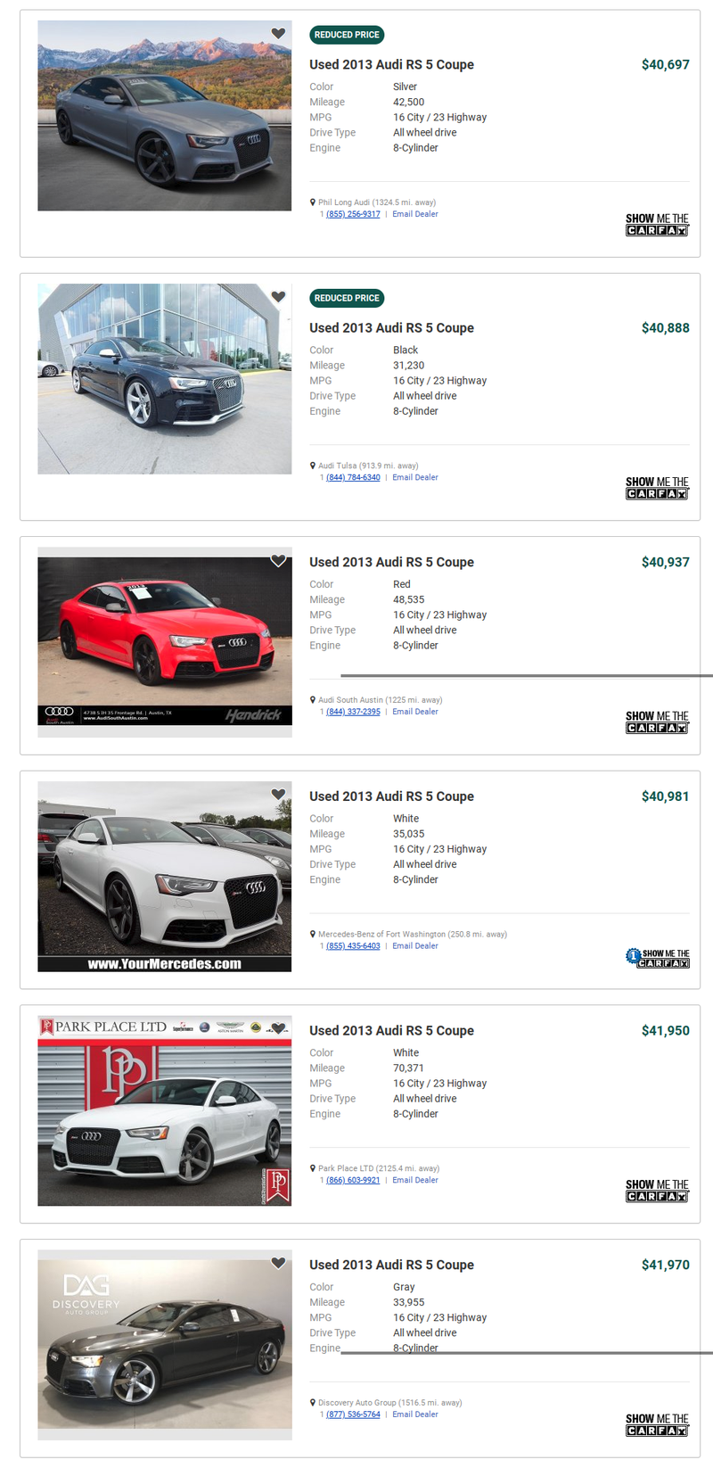Viewport: 713px width, 1468px height.
Task: Click the $40,697 price
Action: tap(666, 64)
